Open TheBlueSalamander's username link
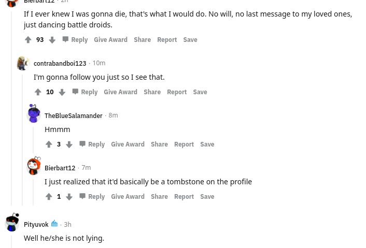 point(73,115)
